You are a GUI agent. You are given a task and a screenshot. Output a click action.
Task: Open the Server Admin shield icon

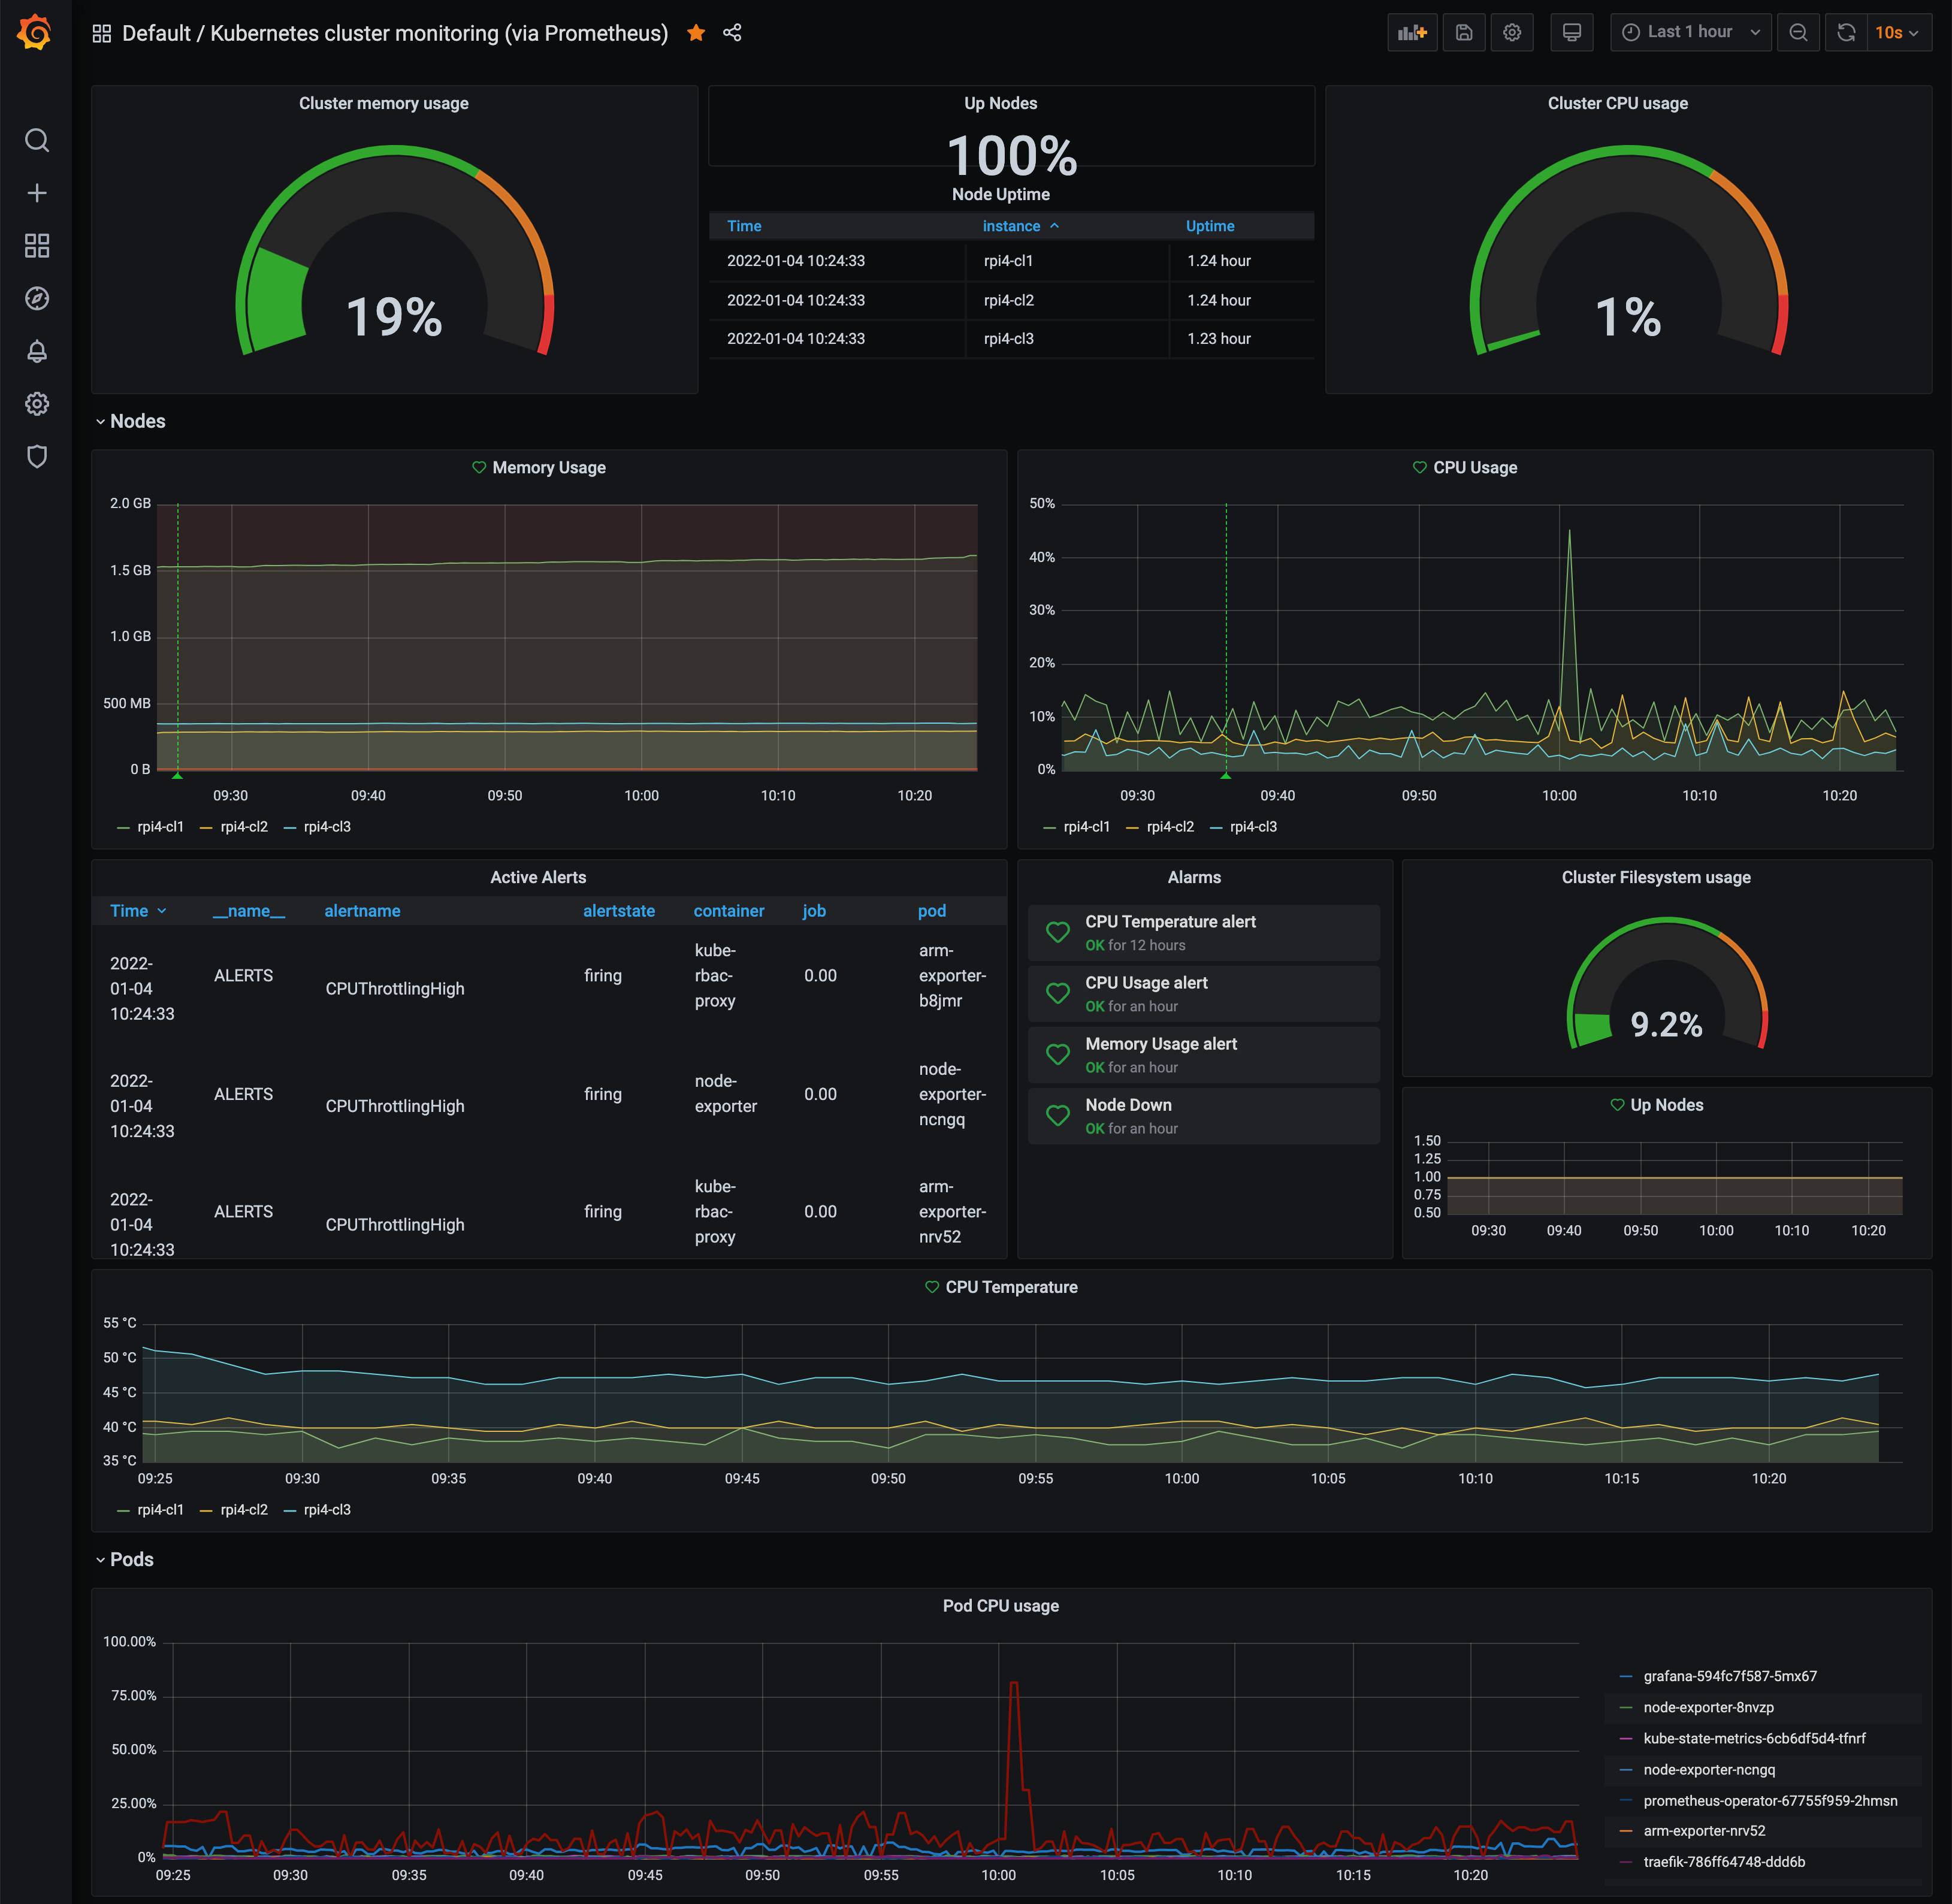[37, 457]
